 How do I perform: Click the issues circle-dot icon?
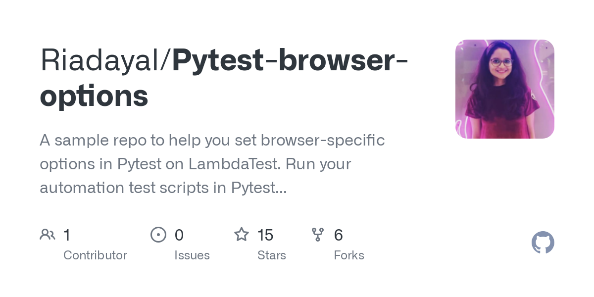158,235
